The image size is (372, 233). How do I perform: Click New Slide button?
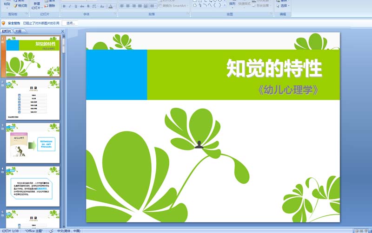point(37,6)
